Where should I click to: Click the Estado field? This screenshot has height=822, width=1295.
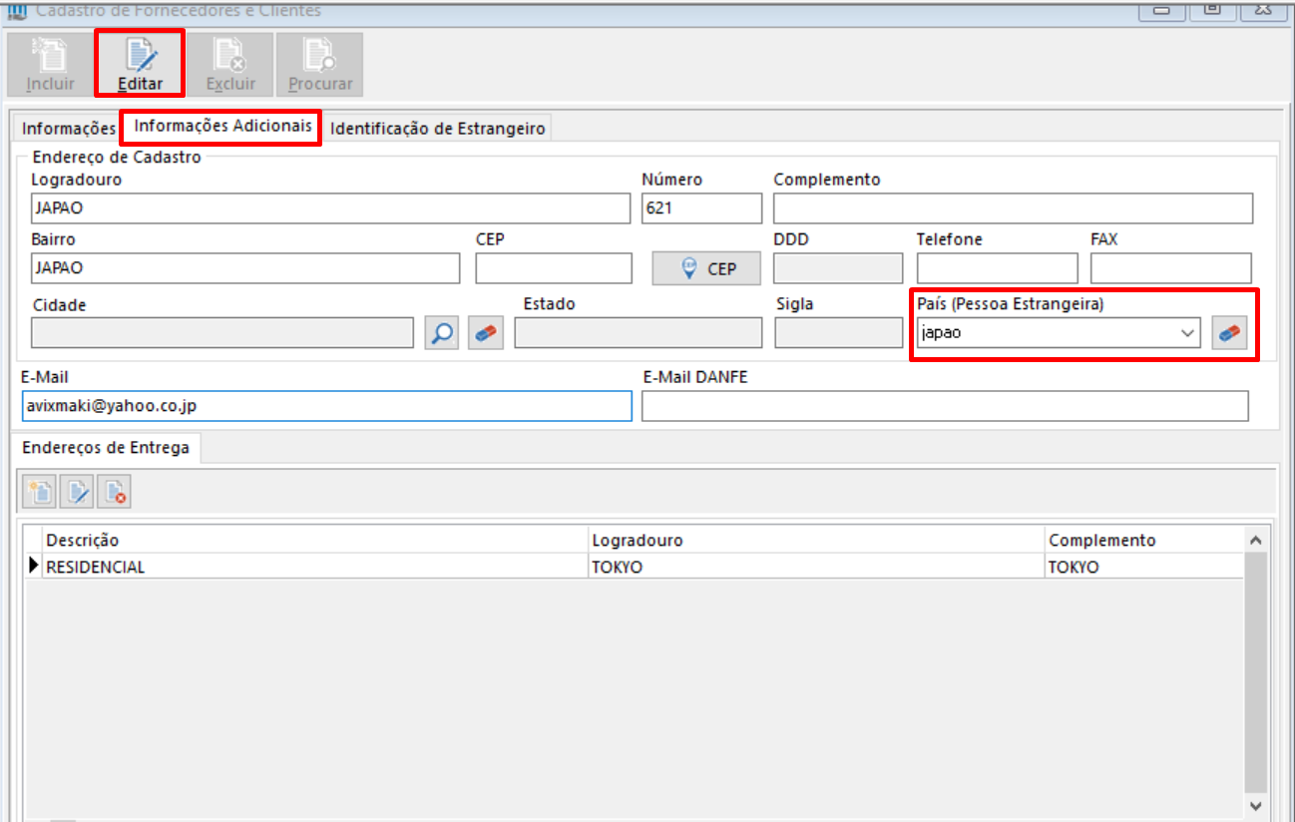[x=639, y=333]
